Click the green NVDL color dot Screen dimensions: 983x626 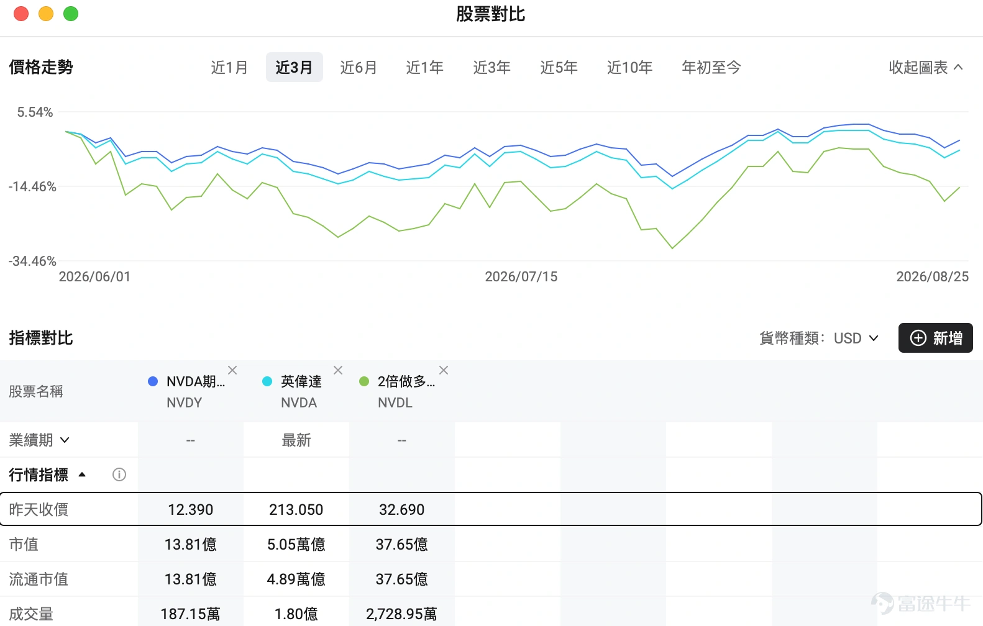point(364,381)
